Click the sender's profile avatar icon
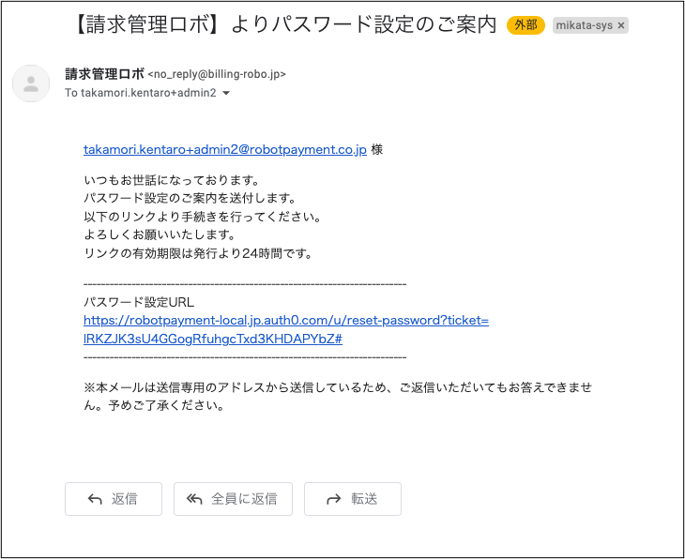This screenshot has width=685, height=559. [x=31, y=83]
